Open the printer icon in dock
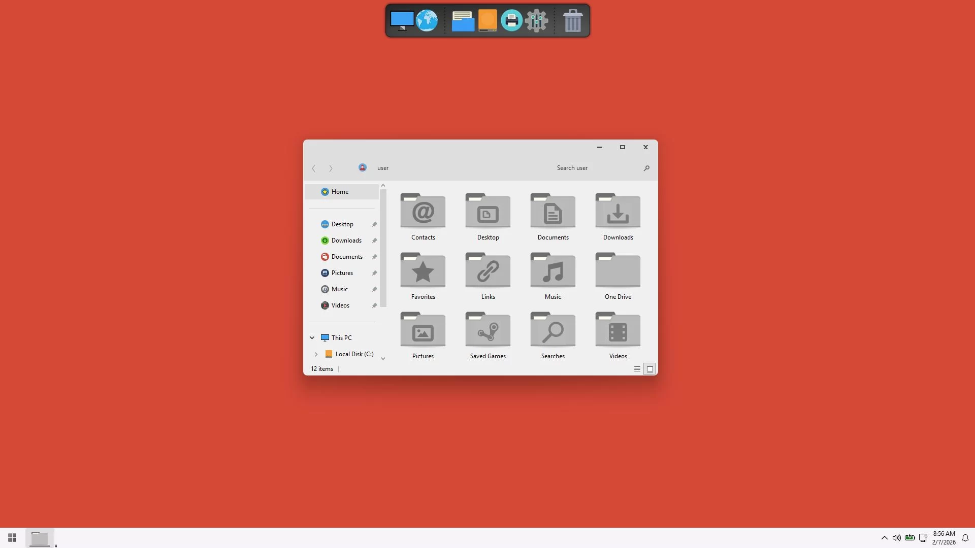The height and width of the screenshot is (548, 975). pyautogui.click(x=511, y=21)
